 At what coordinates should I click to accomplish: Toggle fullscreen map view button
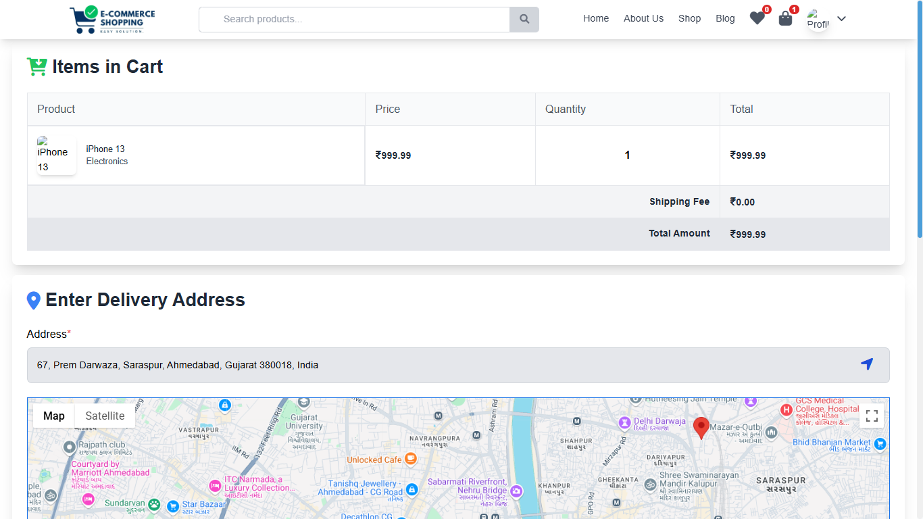pos(872,416)
